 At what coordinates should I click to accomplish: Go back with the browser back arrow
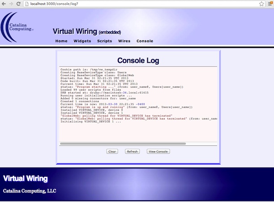[4, 4]
